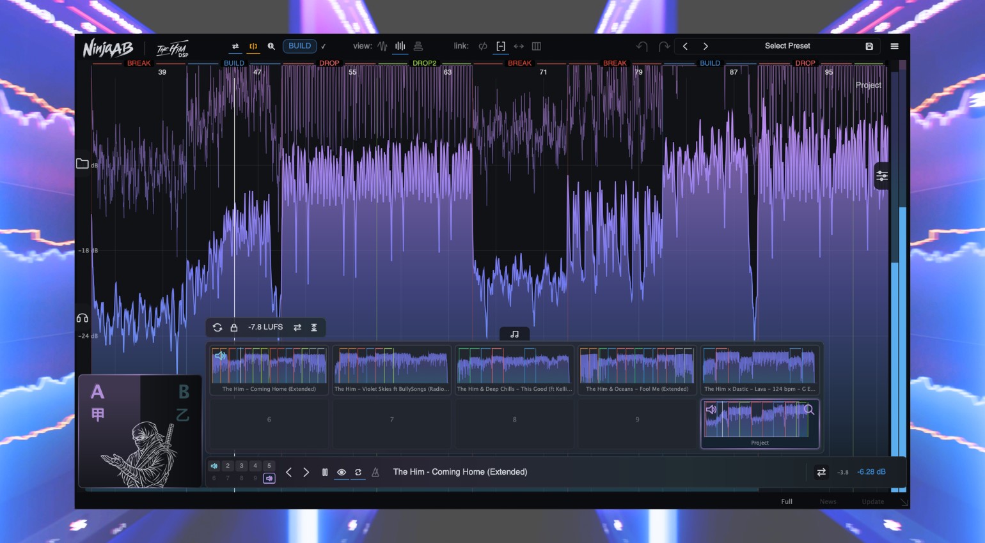985x543 pixels.
Task: Click slot 1 speaker button in bottom bar
Action: (x=214, y=466)
